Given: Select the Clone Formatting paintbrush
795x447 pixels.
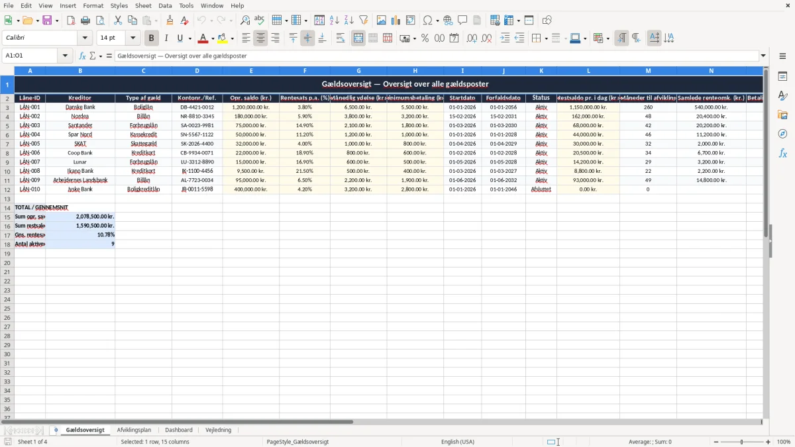Looking at the screenshot, I should click(x=170, y=21).
